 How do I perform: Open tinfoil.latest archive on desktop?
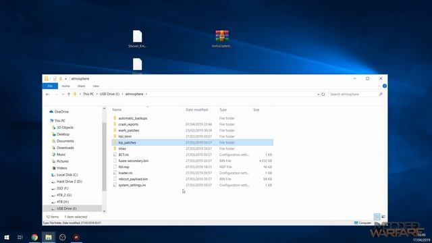[222, 39]
